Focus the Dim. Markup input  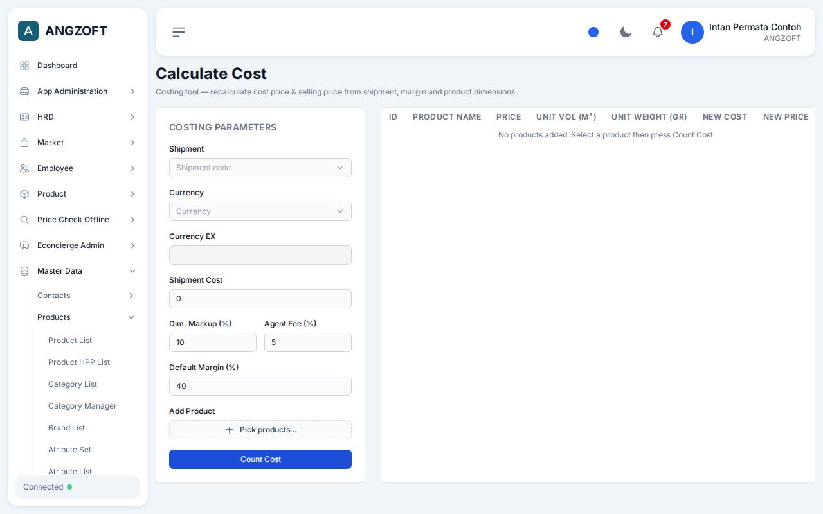click(x=213, y=342)
